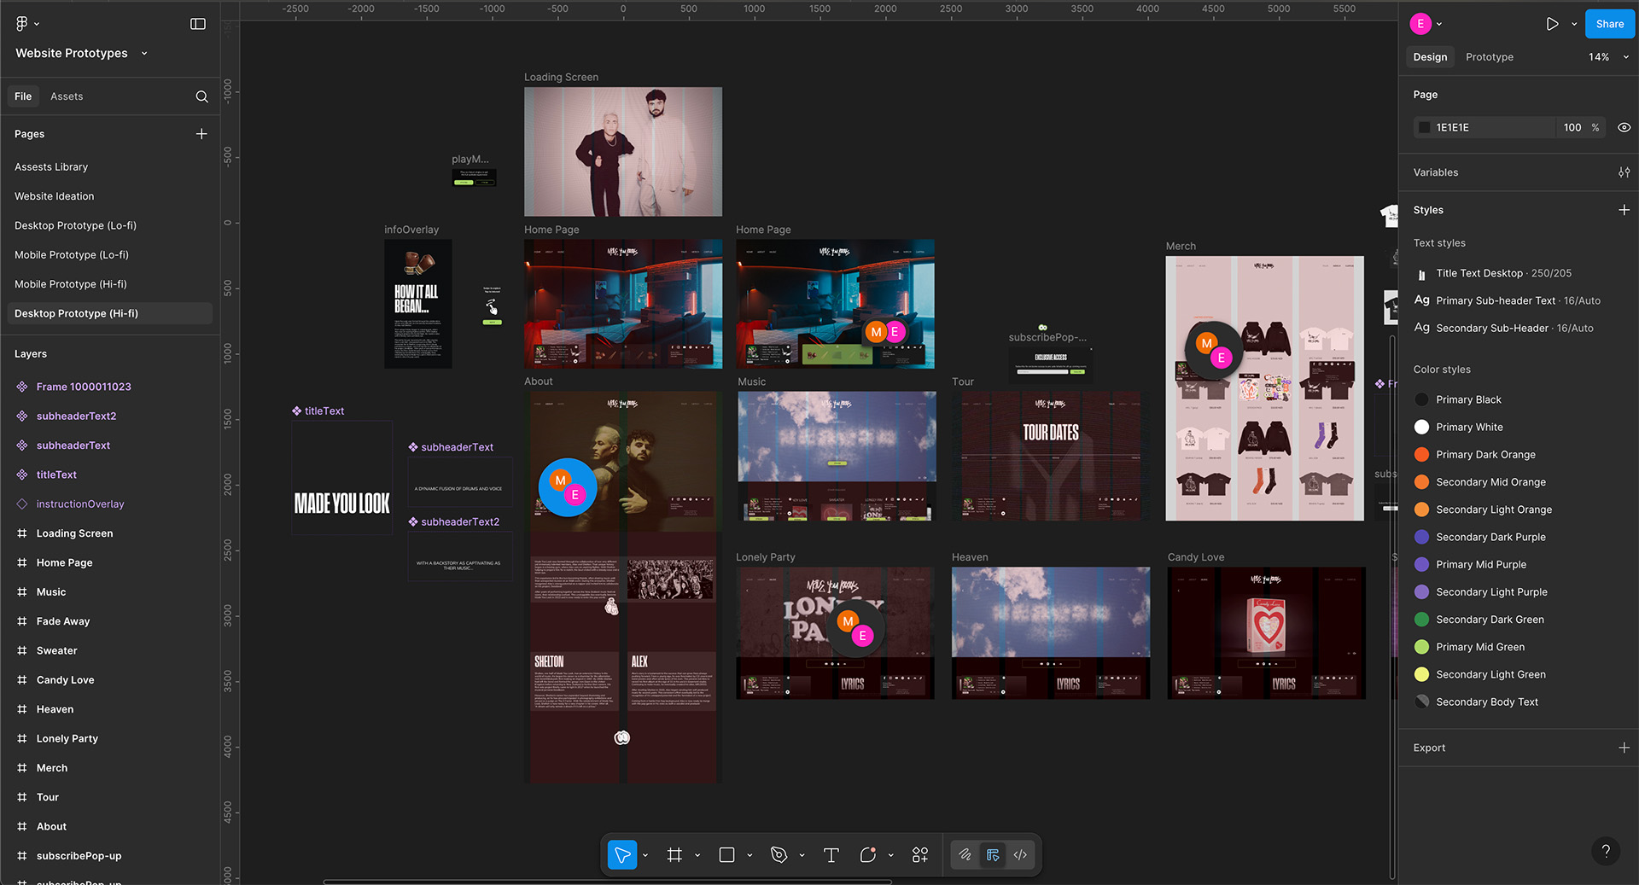The image size is (1639, 885).
Task: Open Variables settings with the sliders icon
Action: click(x=1624, y=172)
